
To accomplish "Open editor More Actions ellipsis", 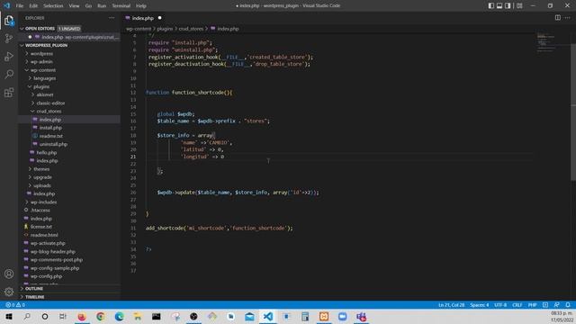I will tap(568, 18).
